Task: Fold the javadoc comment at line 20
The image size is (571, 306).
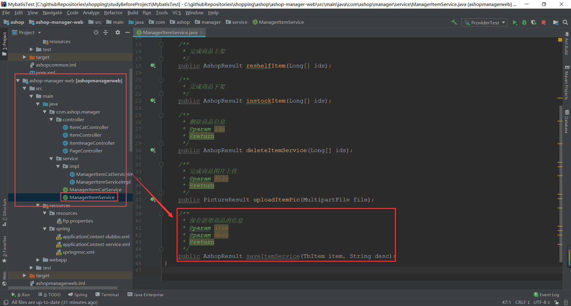Action: (x=161, y=80)
